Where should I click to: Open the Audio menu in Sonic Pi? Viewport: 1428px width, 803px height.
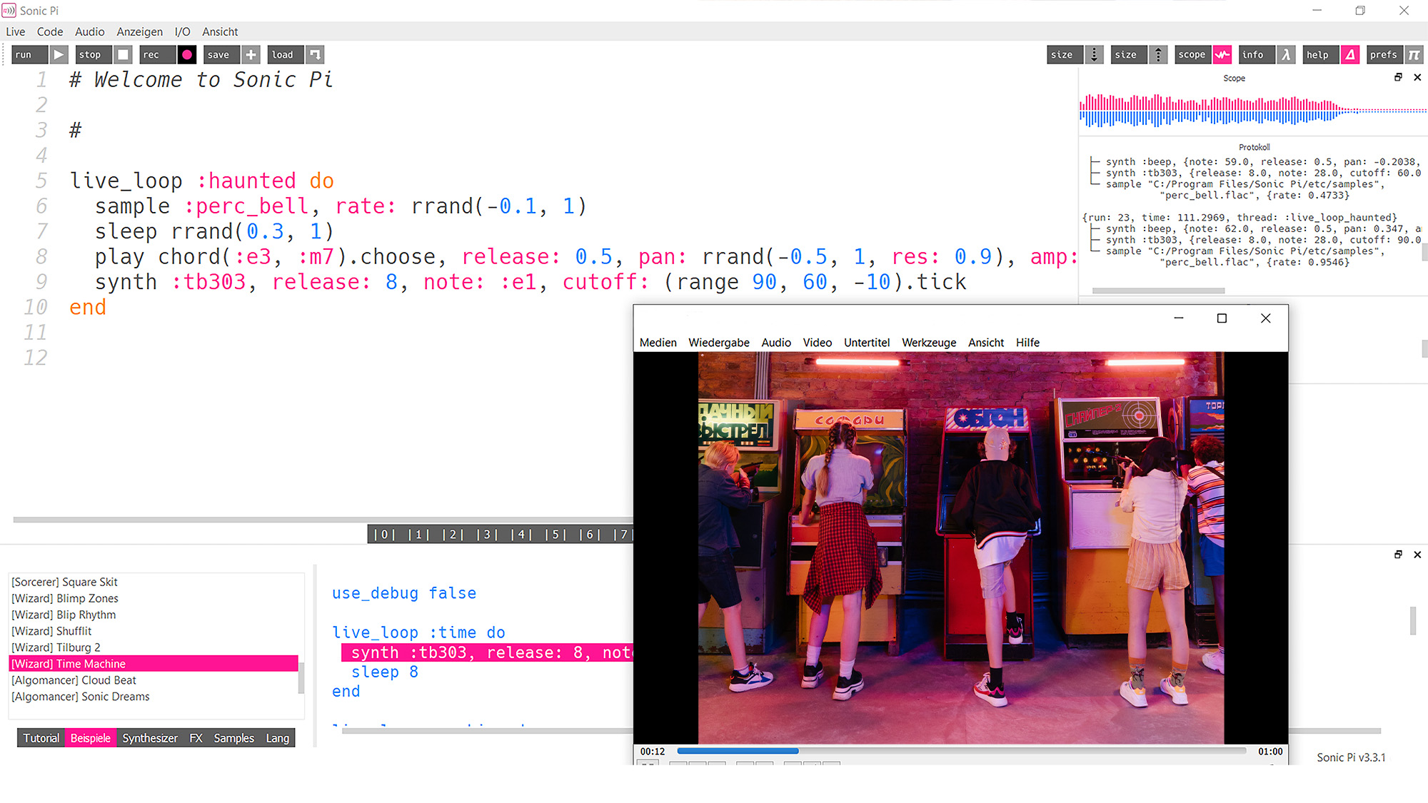tap(89, 31)
